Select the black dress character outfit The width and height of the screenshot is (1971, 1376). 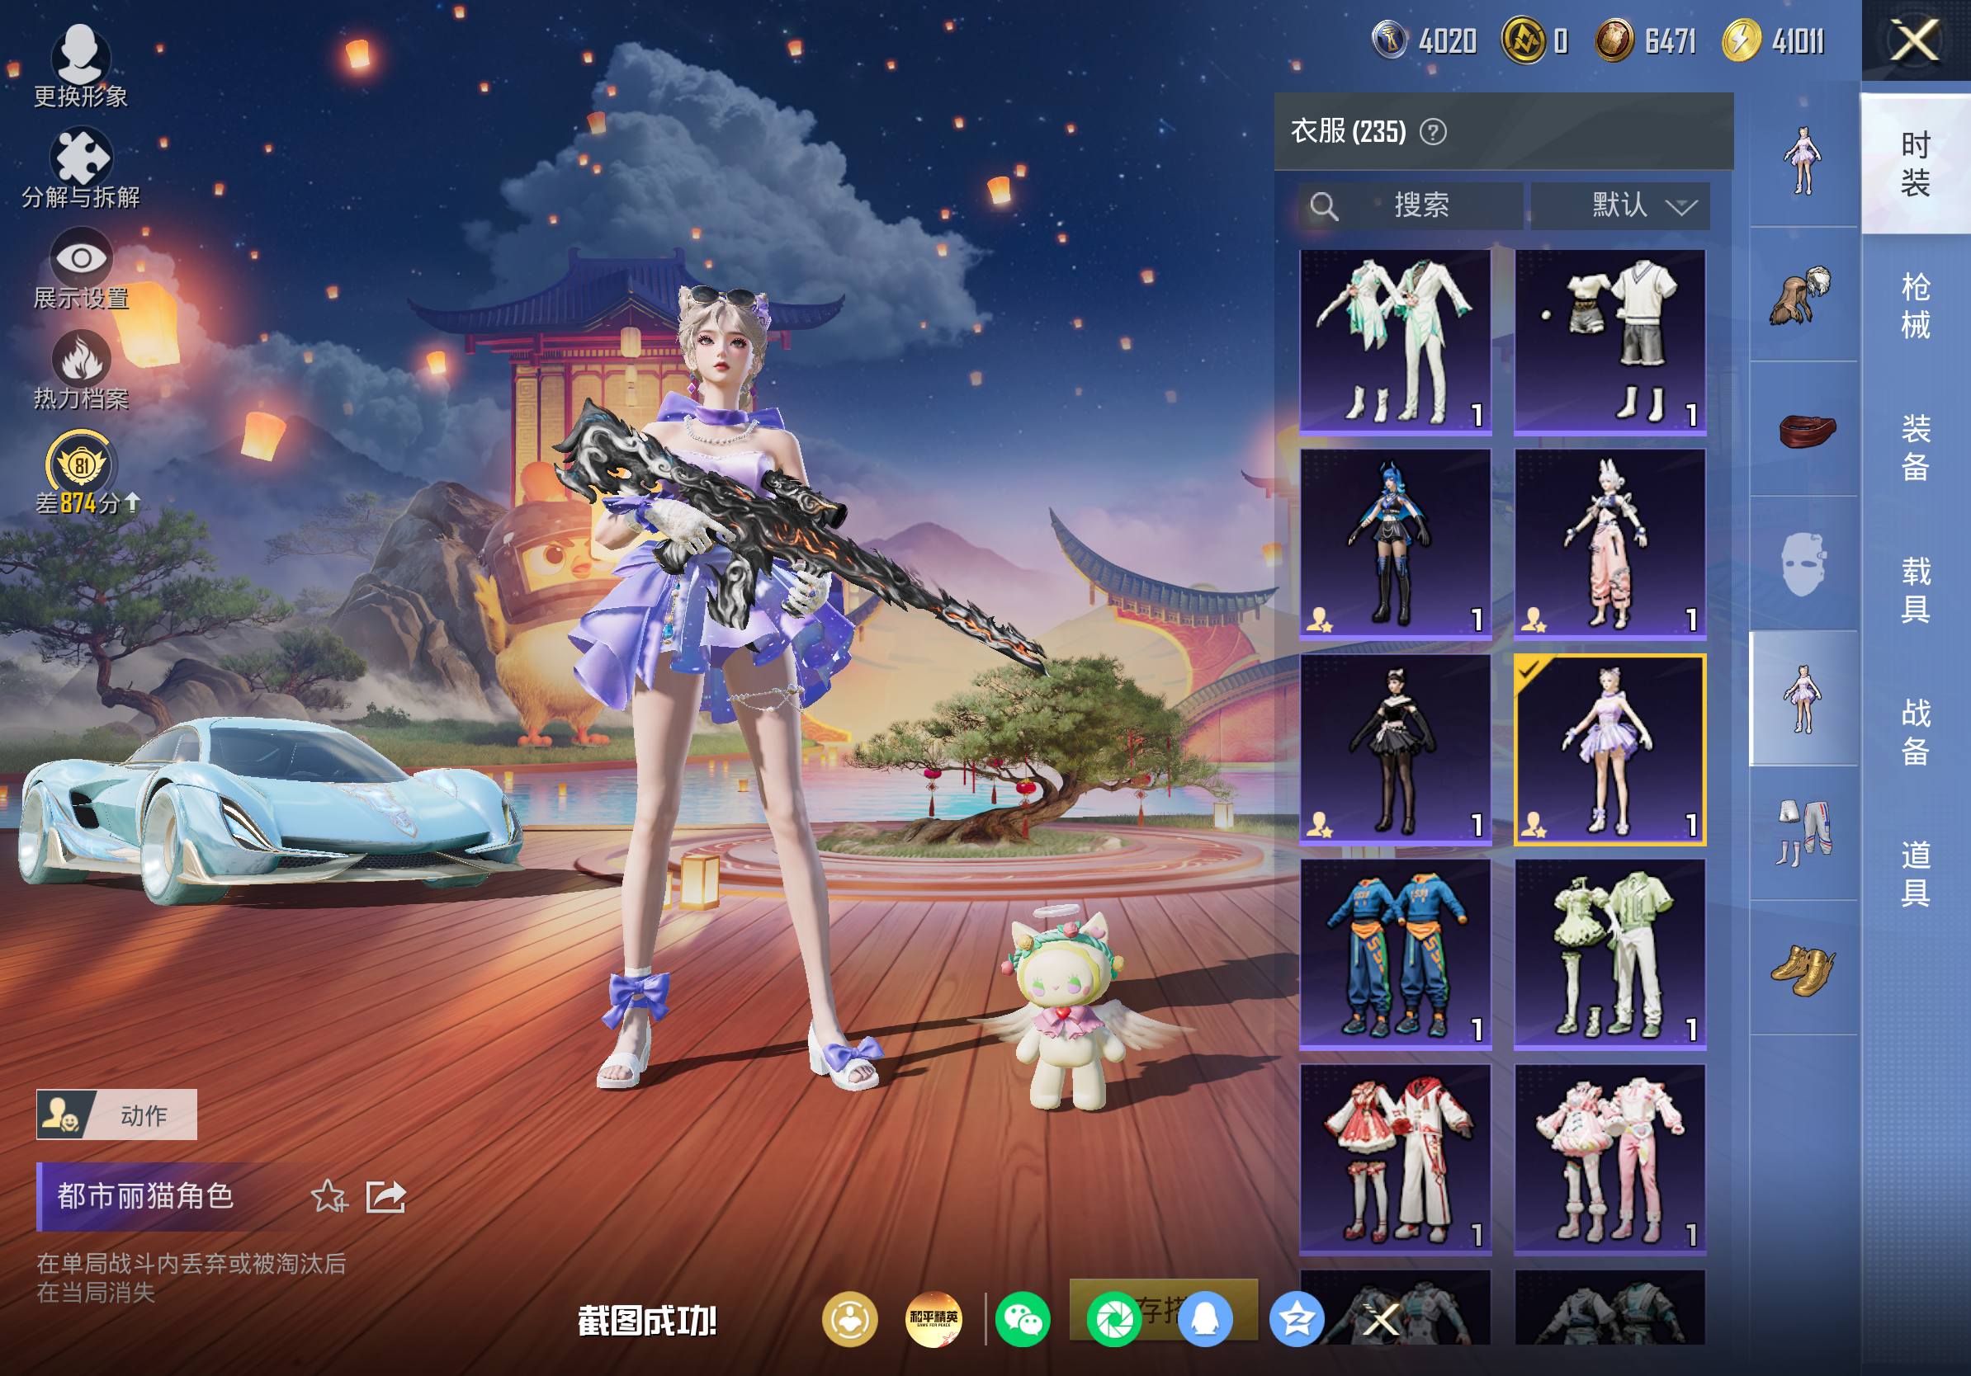[x=1396, y=750]
